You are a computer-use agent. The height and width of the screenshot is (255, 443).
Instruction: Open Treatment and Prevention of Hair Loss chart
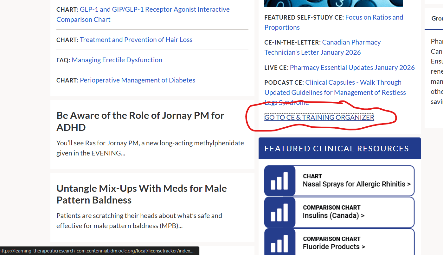(x=136, y=40)
